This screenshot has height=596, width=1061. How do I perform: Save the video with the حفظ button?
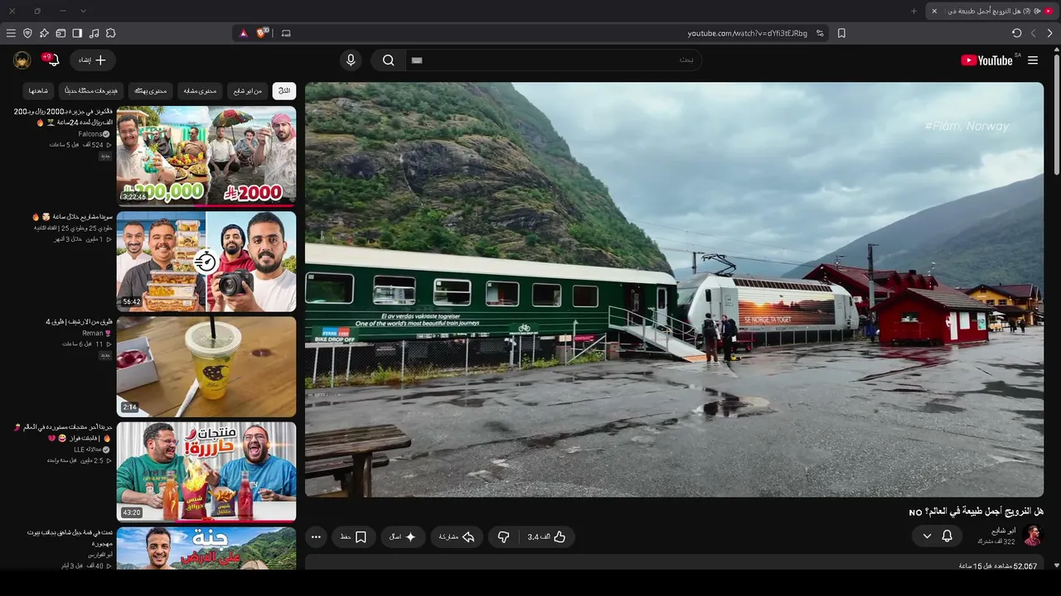(x=354, y=537)
